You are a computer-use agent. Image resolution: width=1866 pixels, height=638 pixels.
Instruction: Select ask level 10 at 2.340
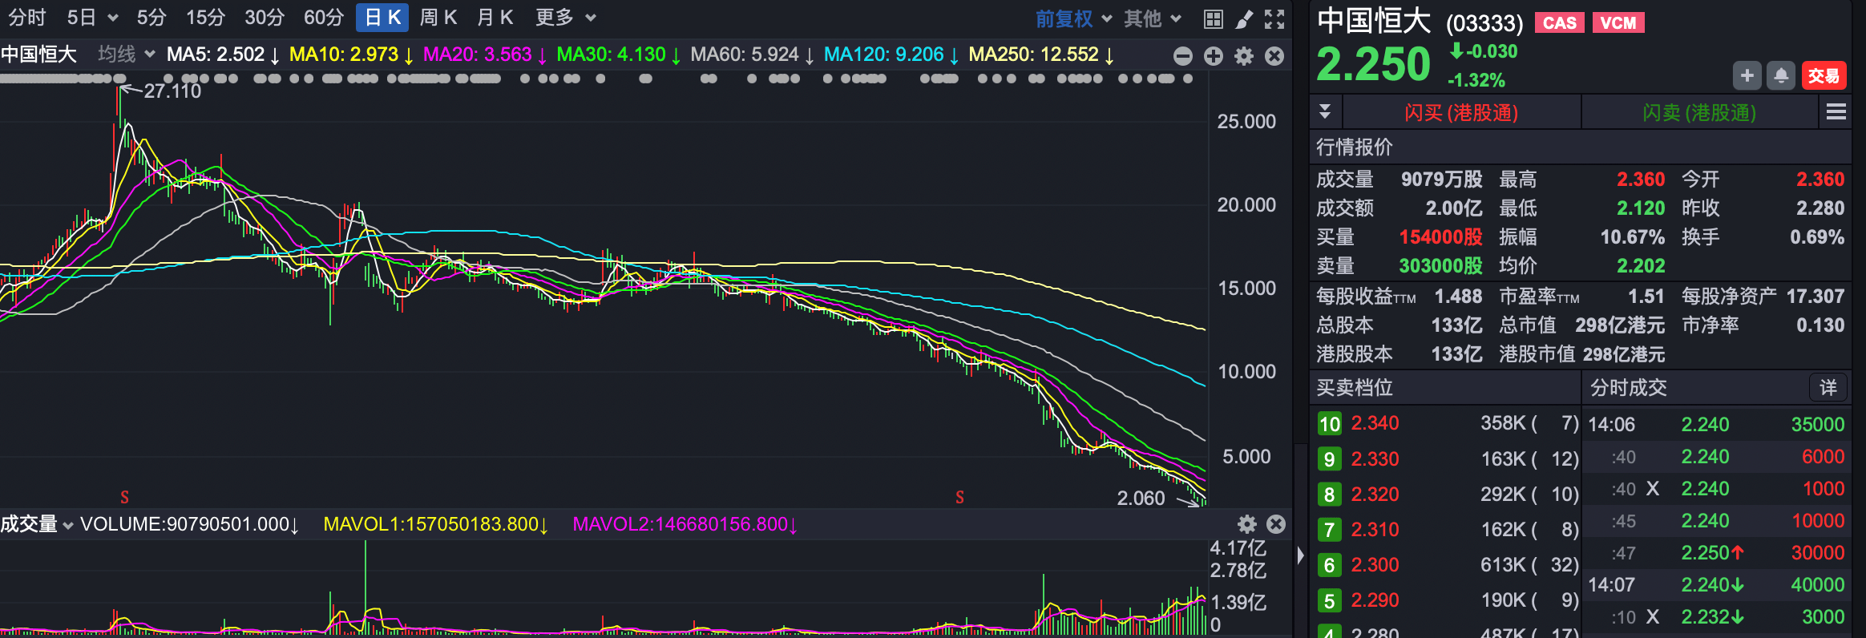tap(1447, 423)
